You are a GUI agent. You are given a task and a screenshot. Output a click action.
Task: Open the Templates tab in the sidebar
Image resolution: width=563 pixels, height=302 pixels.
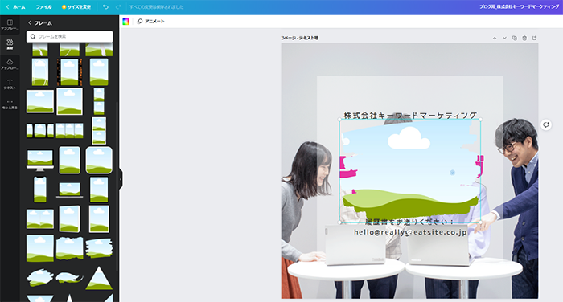tap(10, 25)
